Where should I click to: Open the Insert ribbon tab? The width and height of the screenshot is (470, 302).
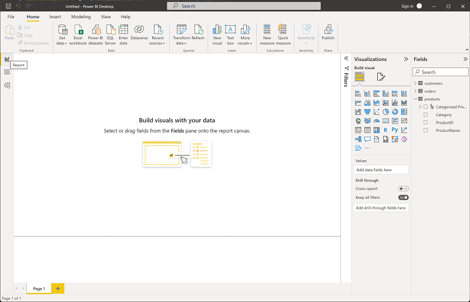(55, 17)
